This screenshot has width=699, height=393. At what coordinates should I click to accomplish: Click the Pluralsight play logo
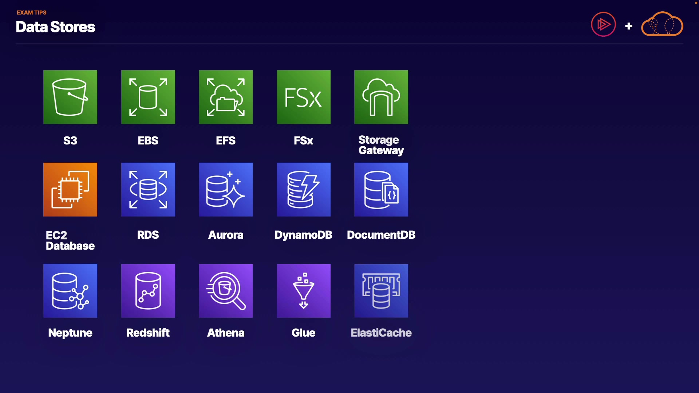click(603, 24)
